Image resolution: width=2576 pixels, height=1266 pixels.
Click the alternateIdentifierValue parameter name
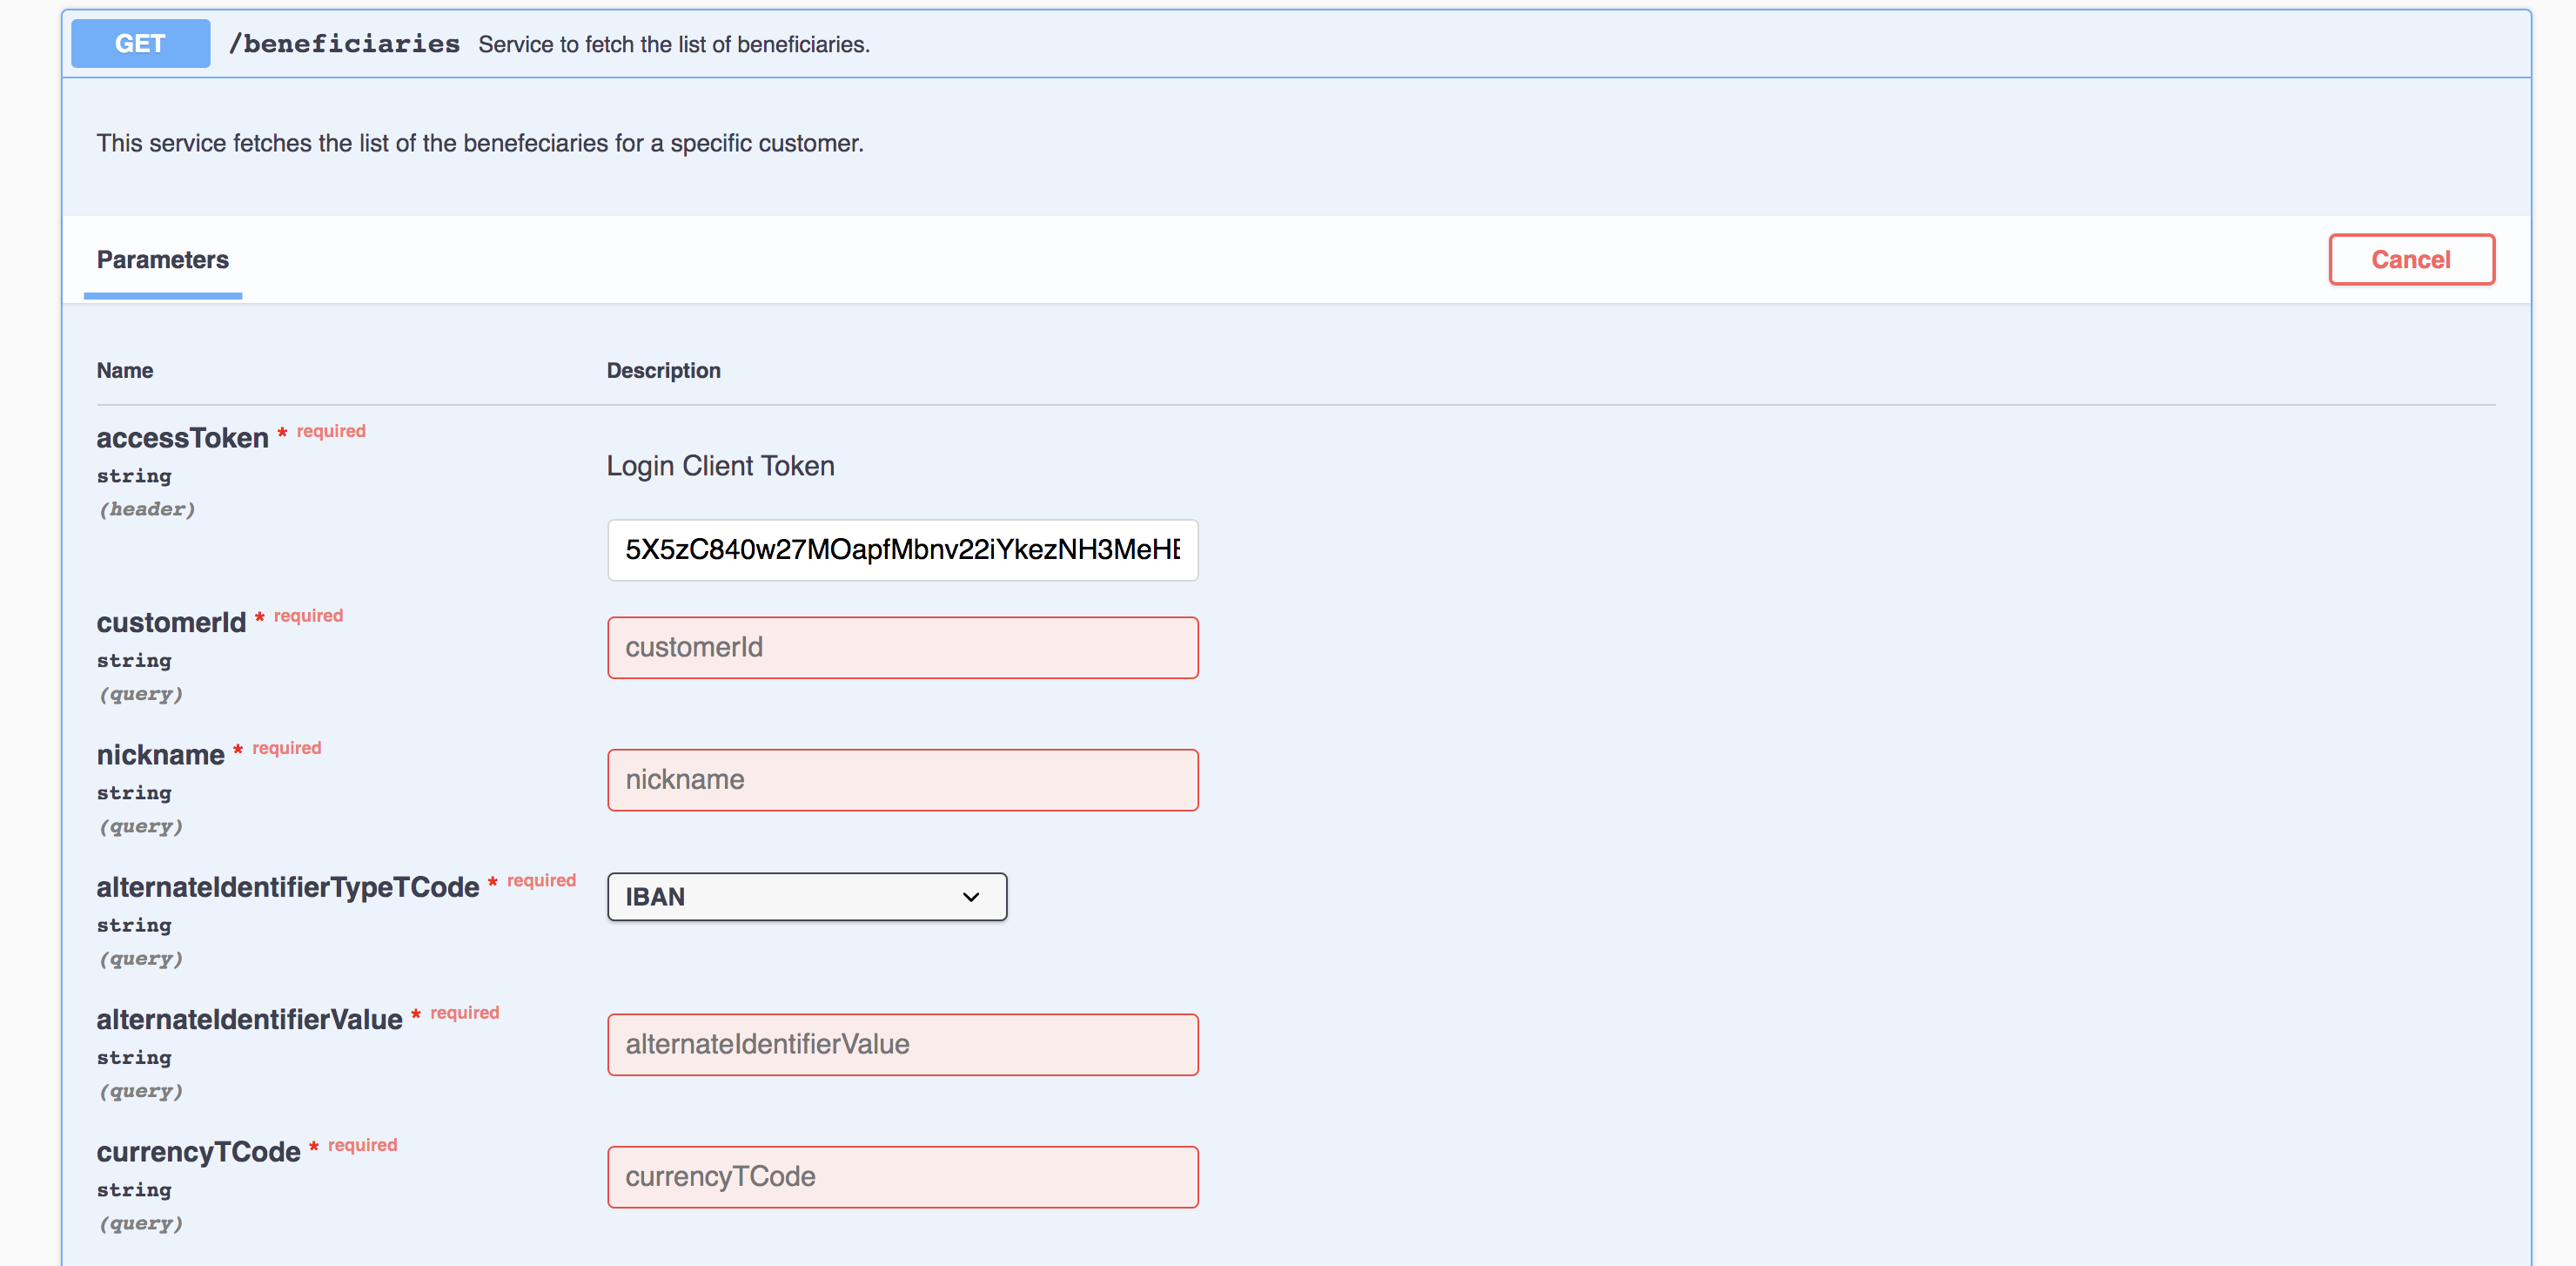[x=249, y=1019]
